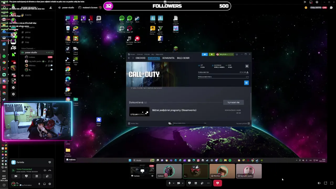Toggle full screen for the stream

332,183
